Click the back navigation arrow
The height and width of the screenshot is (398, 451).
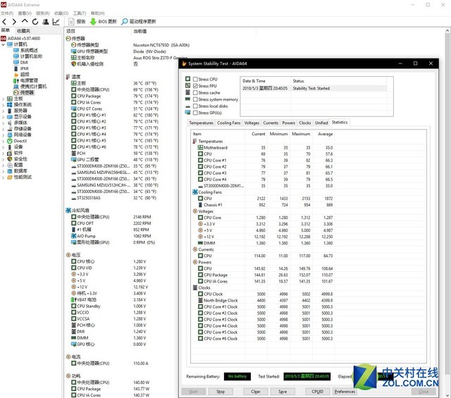[x=5, y=22]
